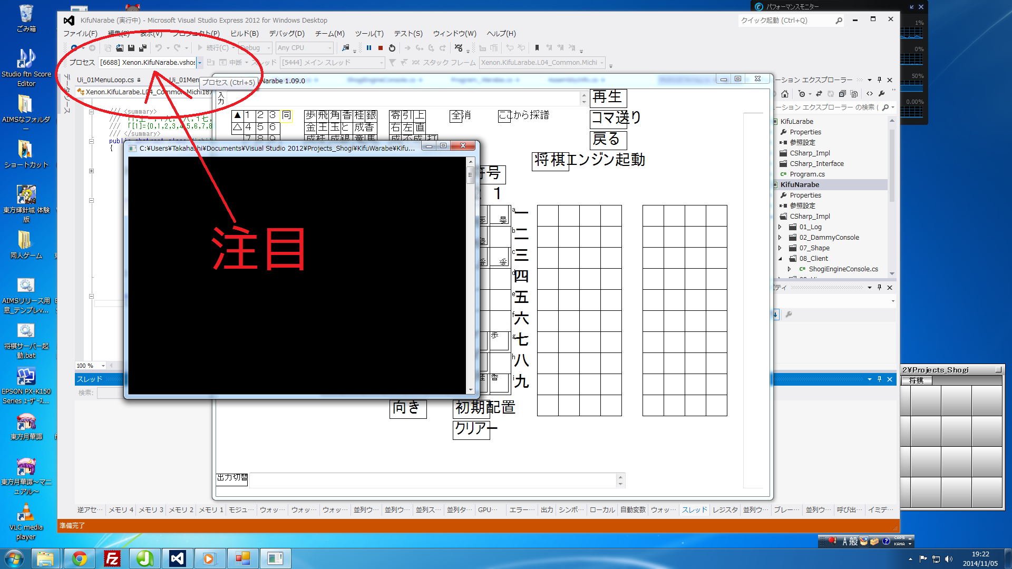Open the デバッグ(D) menu
Viewport: 1012px width, 569px height.
(287, 34)
